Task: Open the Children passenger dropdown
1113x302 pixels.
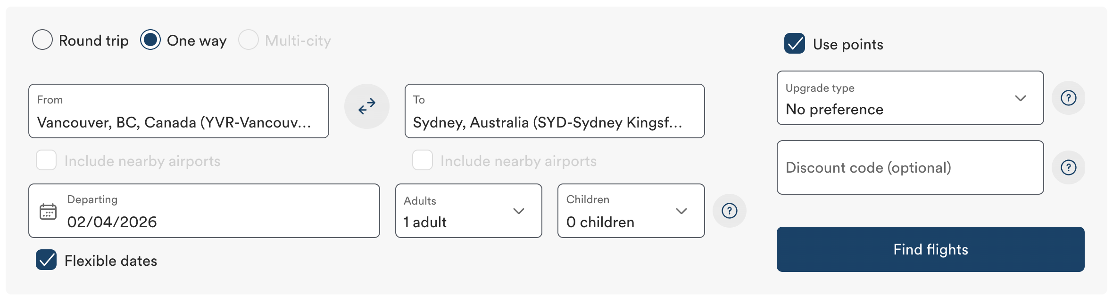Action: (x=631, y=211)
